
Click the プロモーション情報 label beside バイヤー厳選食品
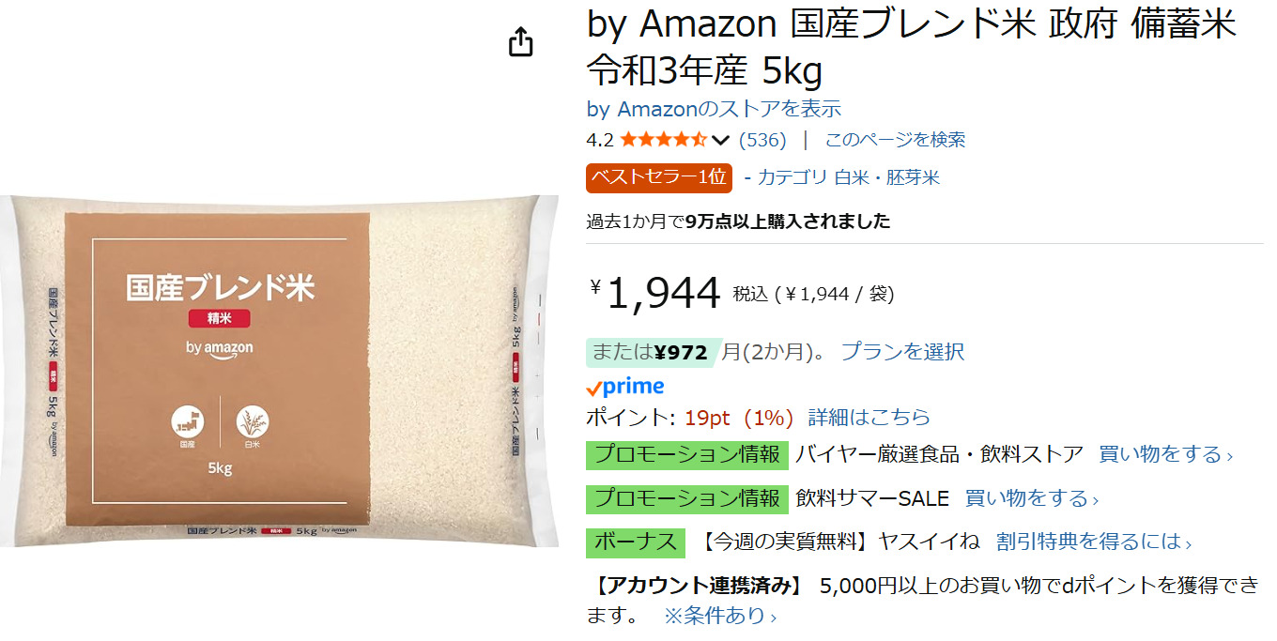tap(686, 455)
